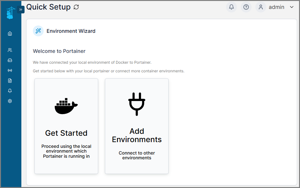Image resolution: width=300 pixels, height=188 pixels.
Task: Open notifications bell in top header
Action: point(231,7)
